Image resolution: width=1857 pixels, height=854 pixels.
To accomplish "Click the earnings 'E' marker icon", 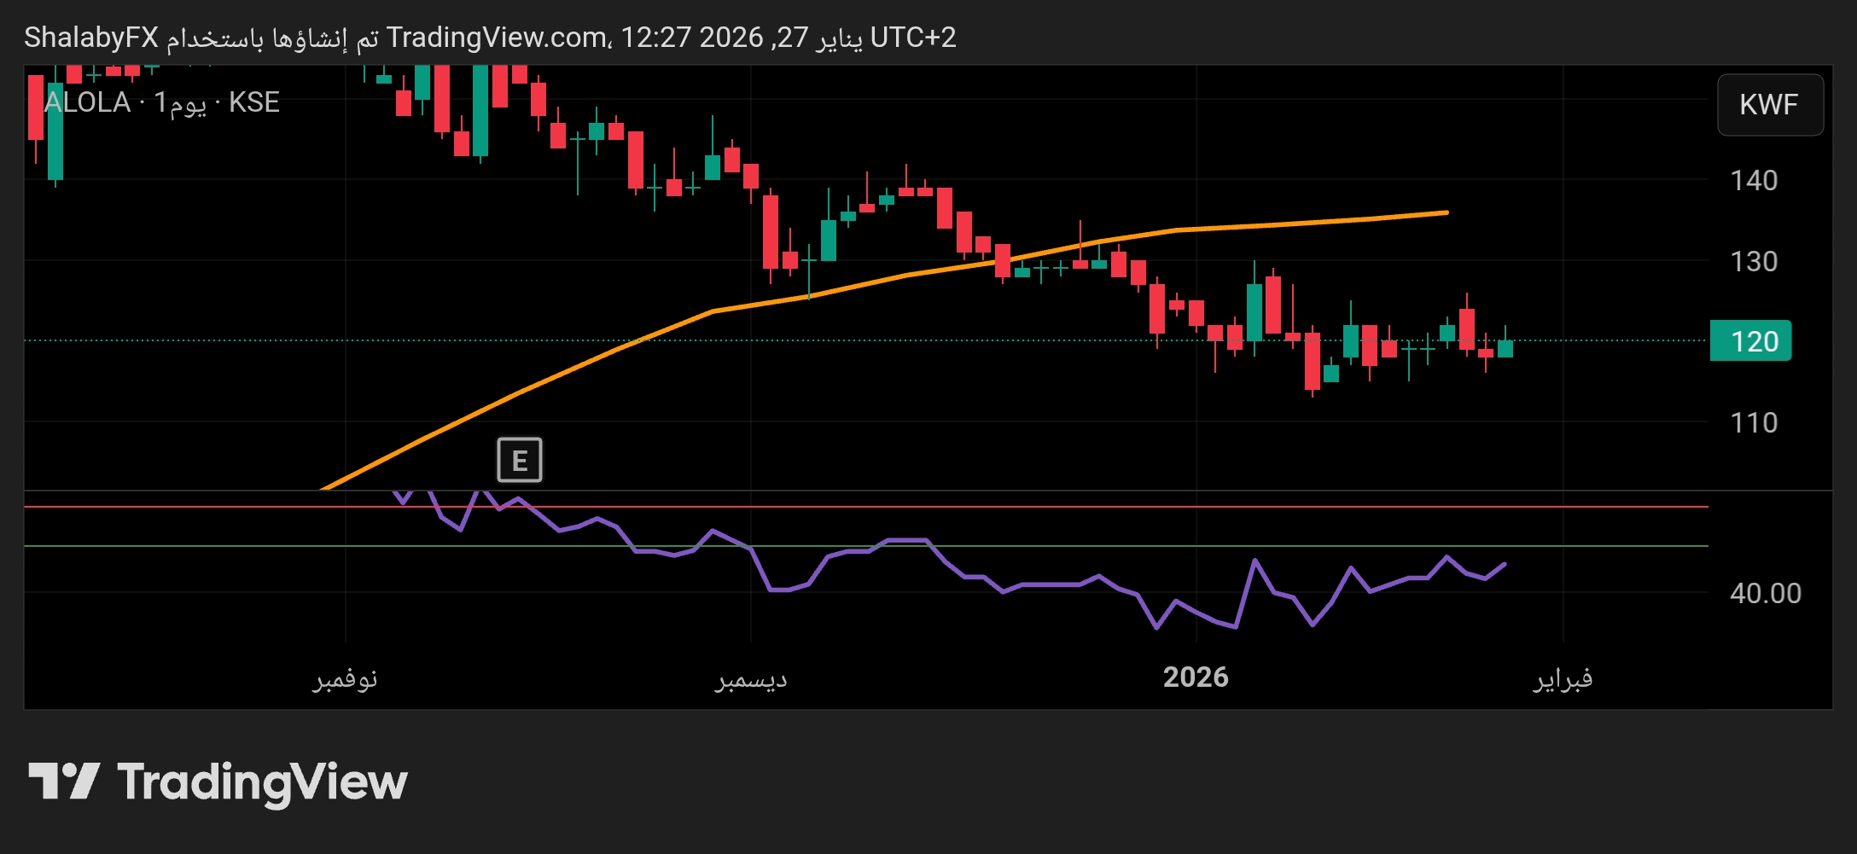I will 519,461.
